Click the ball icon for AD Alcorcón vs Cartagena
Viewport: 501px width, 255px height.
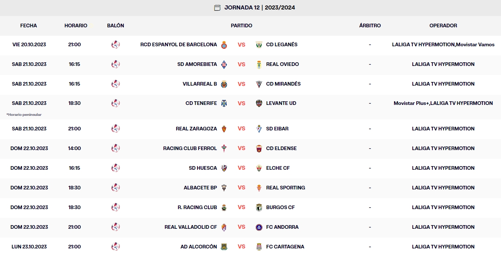[x=115, y=246]
